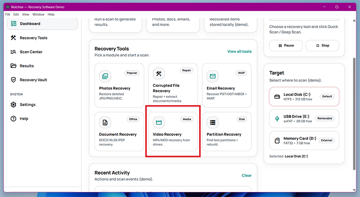Image resolution: width=360 pixels, height=197 pixels.
Task: Click the Disk badge
Action: coord(242,119)
